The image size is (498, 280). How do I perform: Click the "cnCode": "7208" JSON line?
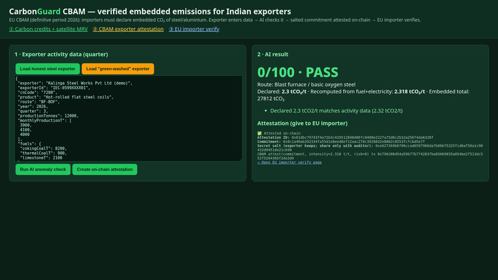click(38, 93)
